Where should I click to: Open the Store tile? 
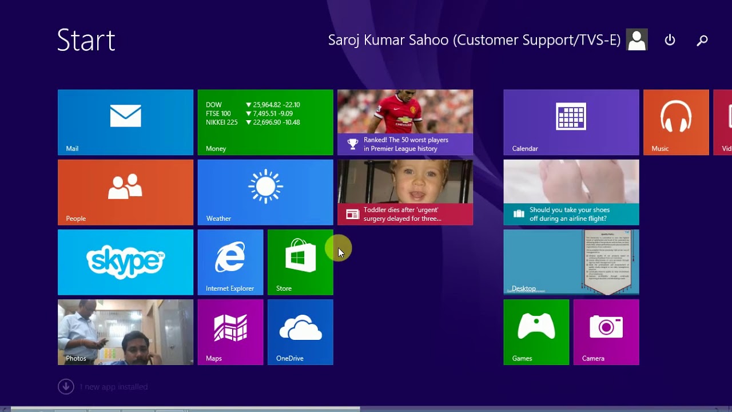(300, 262)
